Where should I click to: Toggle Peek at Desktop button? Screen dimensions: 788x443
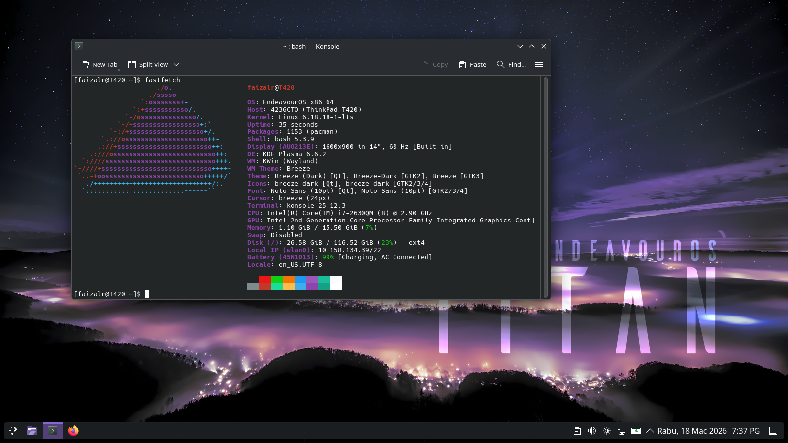tap(773, 431)
